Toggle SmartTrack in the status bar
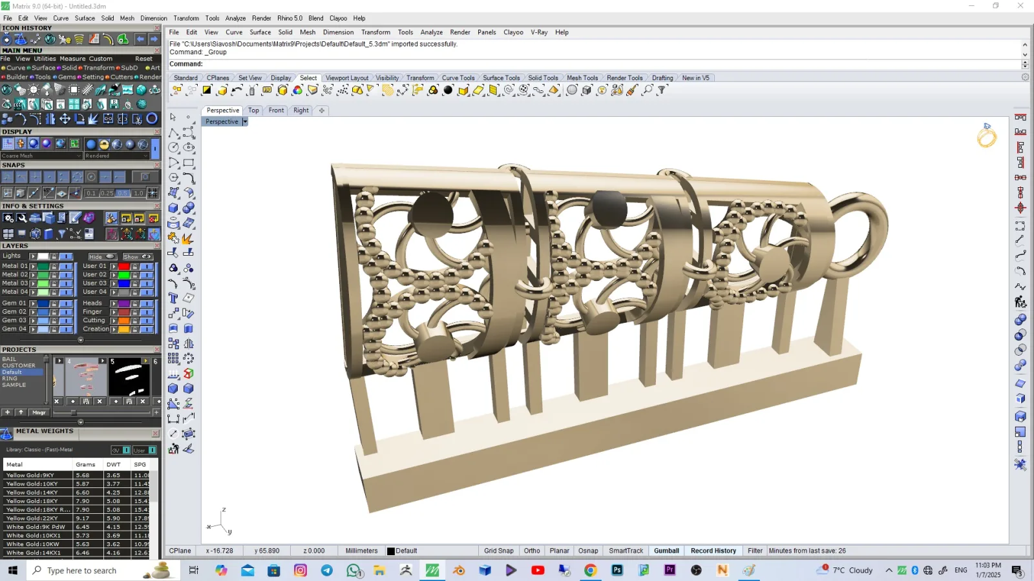 [x=626, y=551]
